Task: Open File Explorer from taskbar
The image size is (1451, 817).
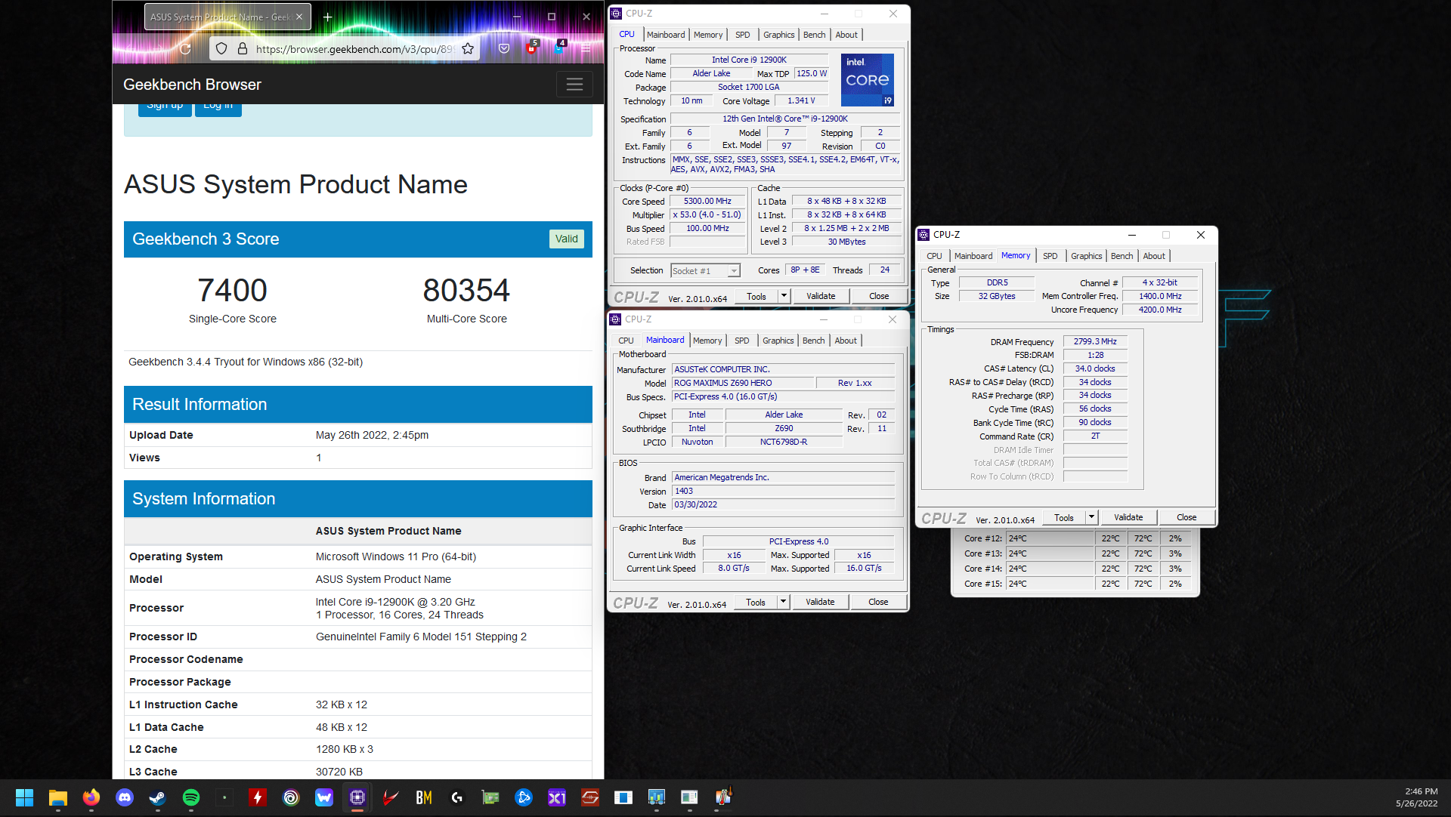Action: [x=58, y=797]
